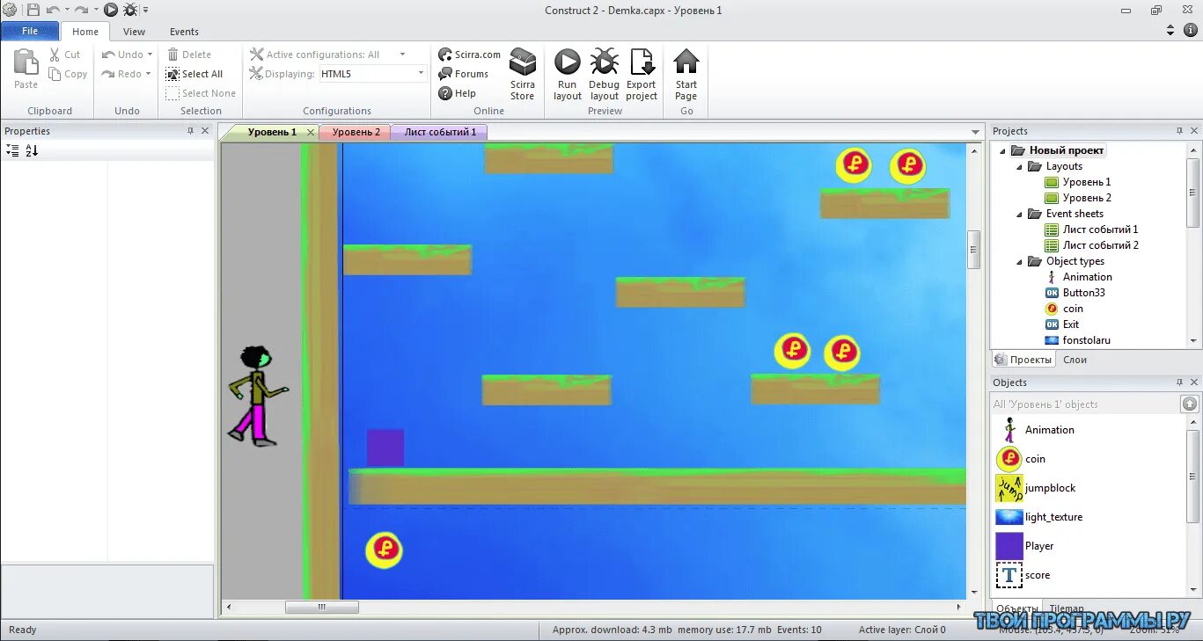Click quick-access run layout play icon

click(x=110, y=10)
